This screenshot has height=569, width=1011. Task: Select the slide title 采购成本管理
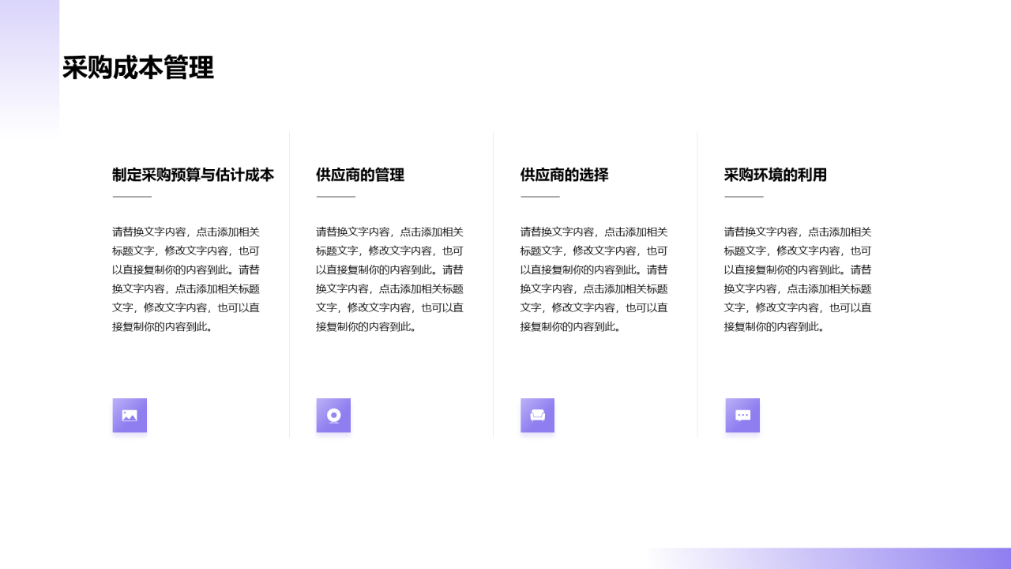click(138, 68)
